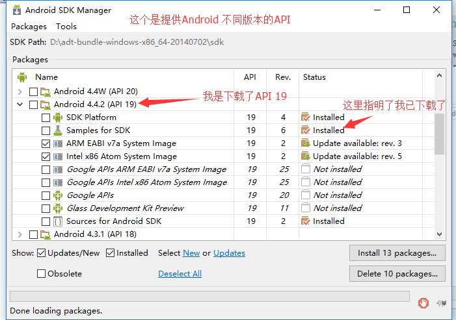This screenshot has height=320, width=456.
Task: Click the Deselect All link
Action: [x=180, y=274]
